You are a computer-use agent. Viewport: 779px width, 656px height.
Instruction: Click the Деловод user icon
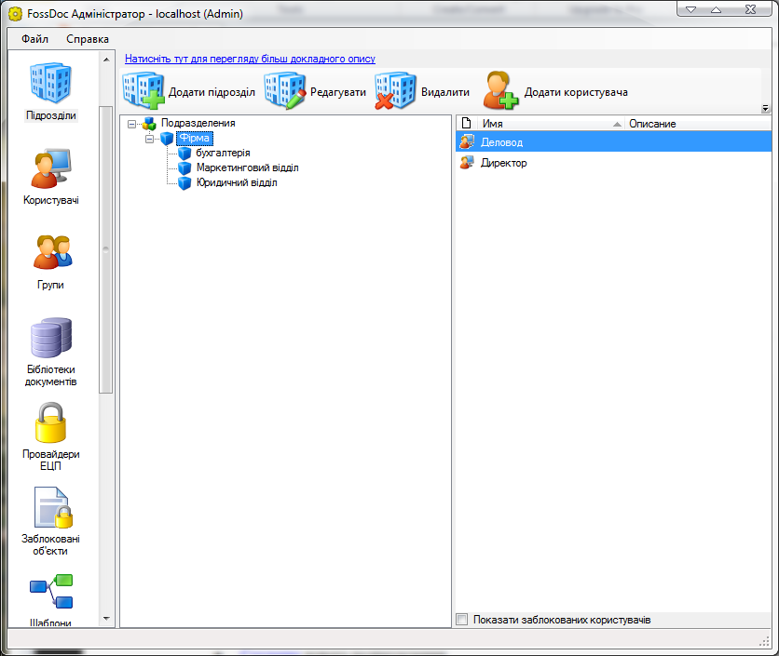click(x=467, y=142)
